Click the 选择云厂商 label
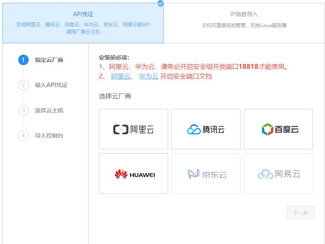Viewport: 325px width, 244px height. coord(115,96)
